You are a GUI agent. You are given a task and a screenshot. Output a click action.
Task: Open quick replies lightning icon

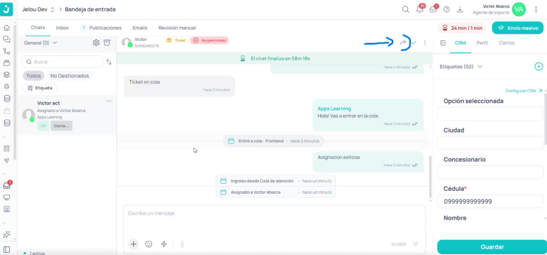pyautogui.click(x=164, y=244)
